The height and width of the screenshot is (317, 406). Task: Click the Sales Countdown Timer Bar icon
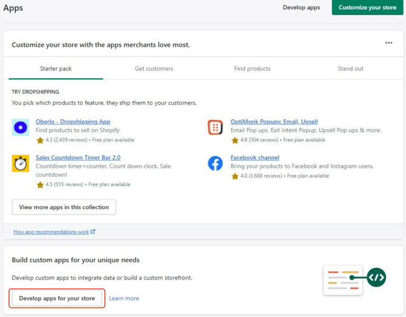[21, 164]
